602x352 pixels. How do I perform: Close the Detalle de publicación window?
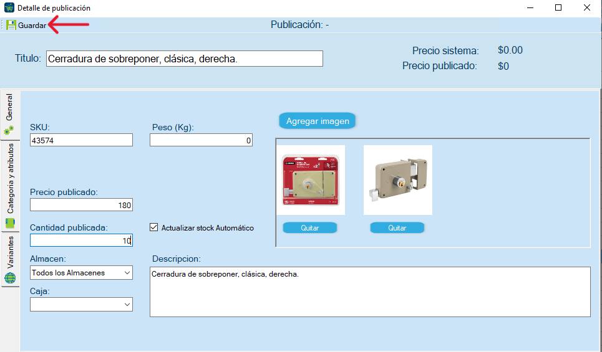click(x=587, y=7)
